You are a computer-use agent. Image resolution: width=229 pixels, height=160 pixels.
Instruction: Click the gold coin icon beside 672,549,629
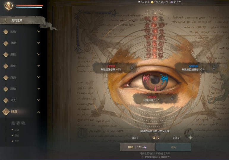click(x=152, y=2)
